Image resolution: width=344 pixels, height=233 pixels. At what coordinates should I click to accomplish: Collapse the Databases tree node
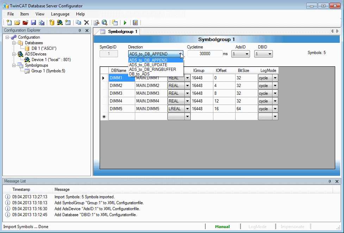14,43
